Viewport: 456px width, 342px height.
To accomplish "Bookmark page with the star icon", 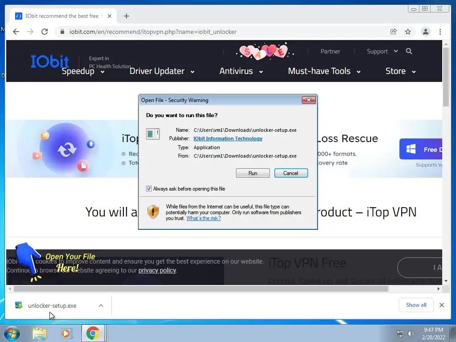I will tap(408, 32).
